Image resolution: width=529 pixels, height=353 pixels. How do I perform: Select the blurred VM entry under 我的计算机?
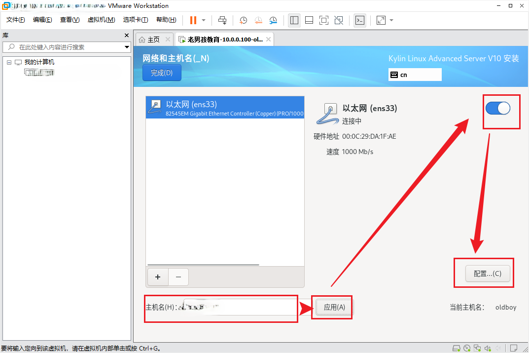pyautogui.click(x=39, y=72)
